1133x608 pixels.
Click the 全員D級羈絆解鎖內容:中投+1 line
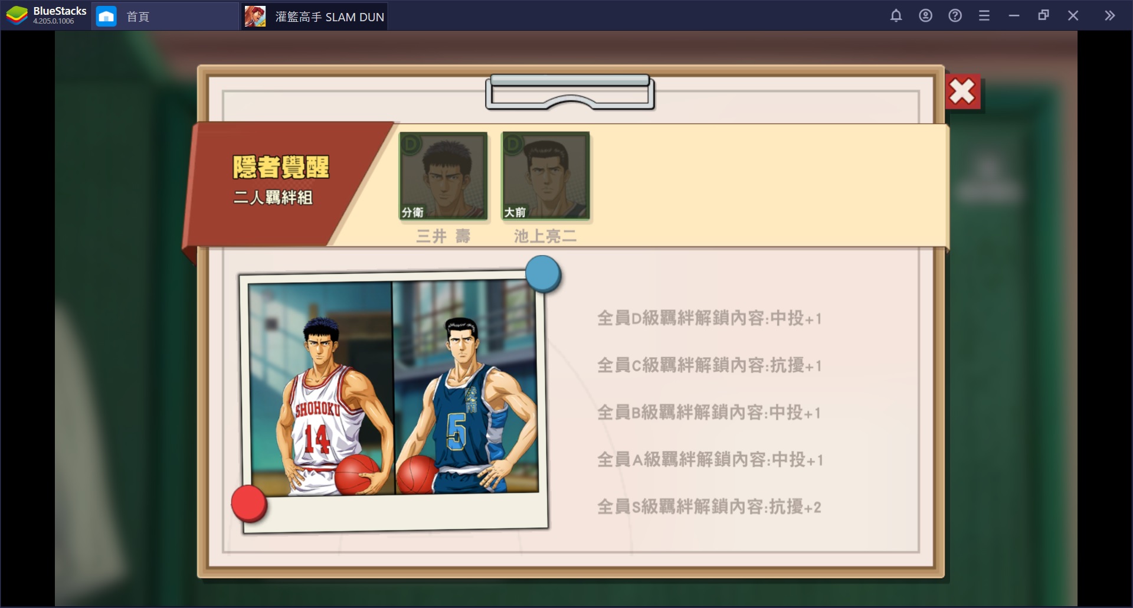click(x=709, y=318)
